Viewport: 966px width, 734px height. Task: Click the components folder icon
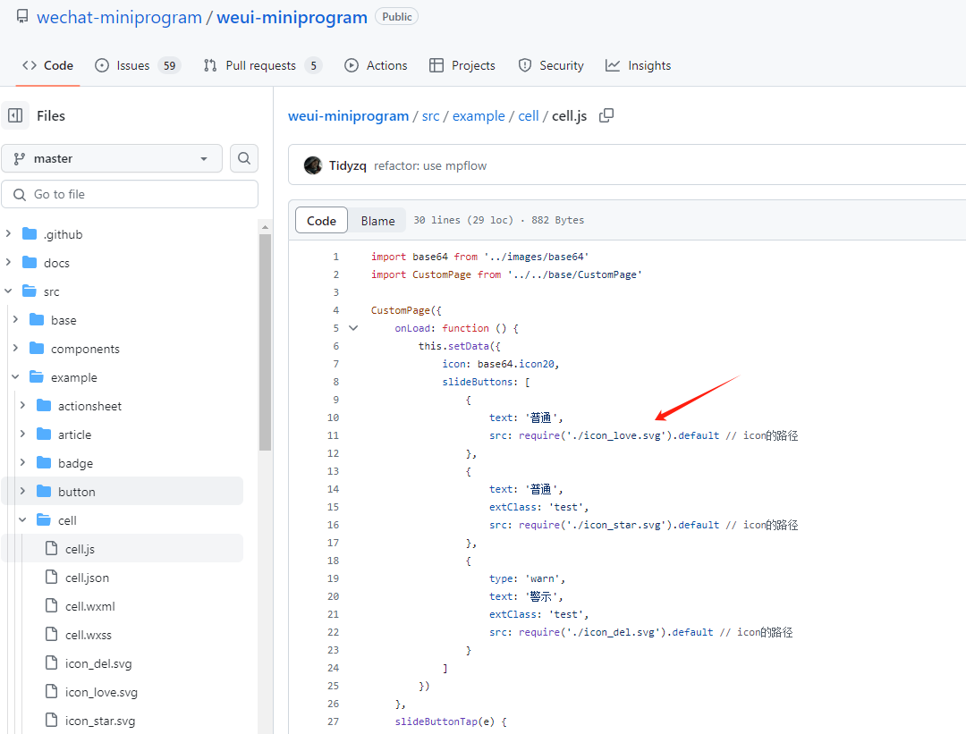37,349
